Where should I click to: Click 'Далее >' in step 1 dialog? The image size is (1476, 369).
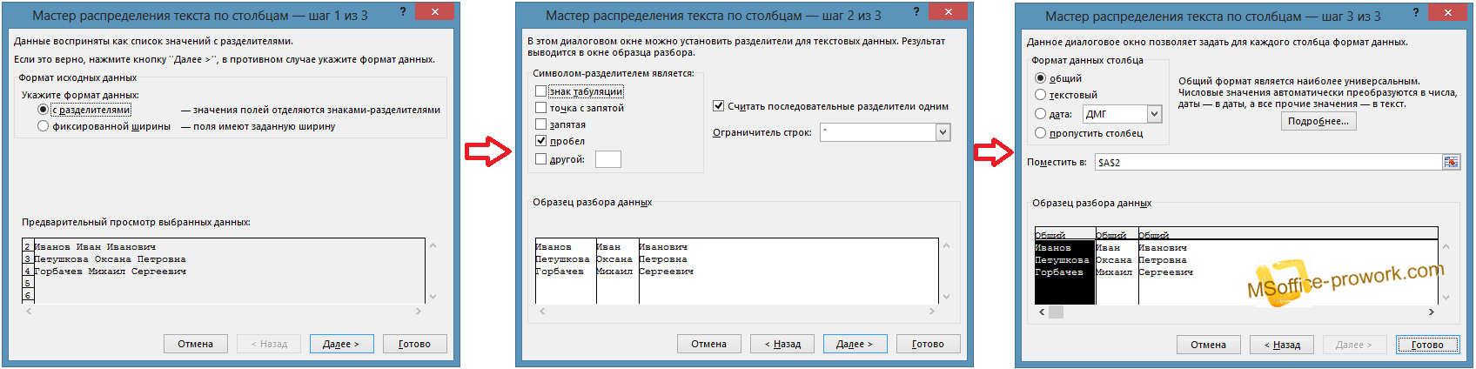340,344
